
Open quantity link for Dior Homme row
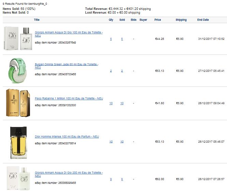[111, 142]
